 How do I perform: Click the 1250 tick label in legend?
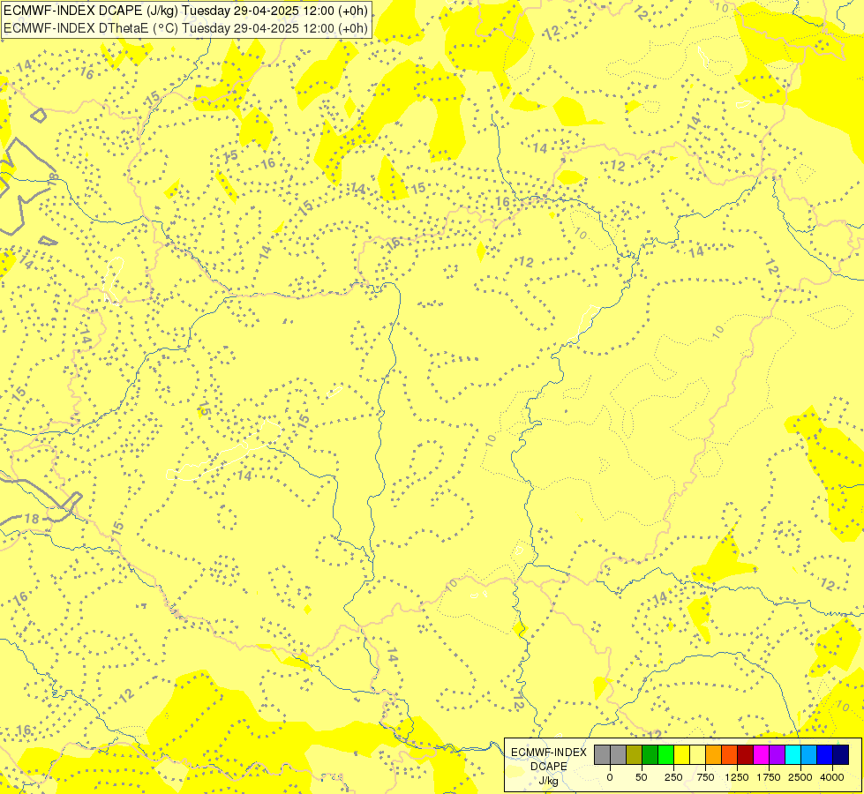(737, 777)
